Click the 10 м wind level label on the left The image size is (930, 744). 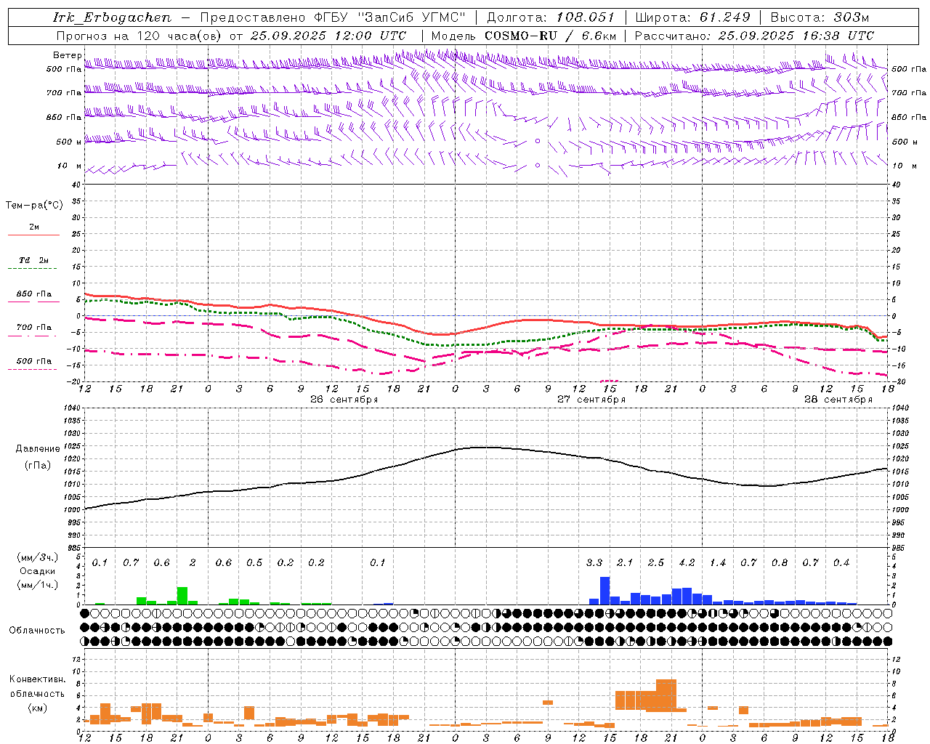point(70,166)
